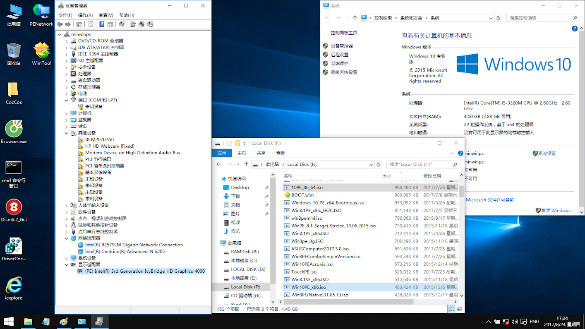Click the refresh button in the System window address bar
585x329 pixels.
pos(498,18)
